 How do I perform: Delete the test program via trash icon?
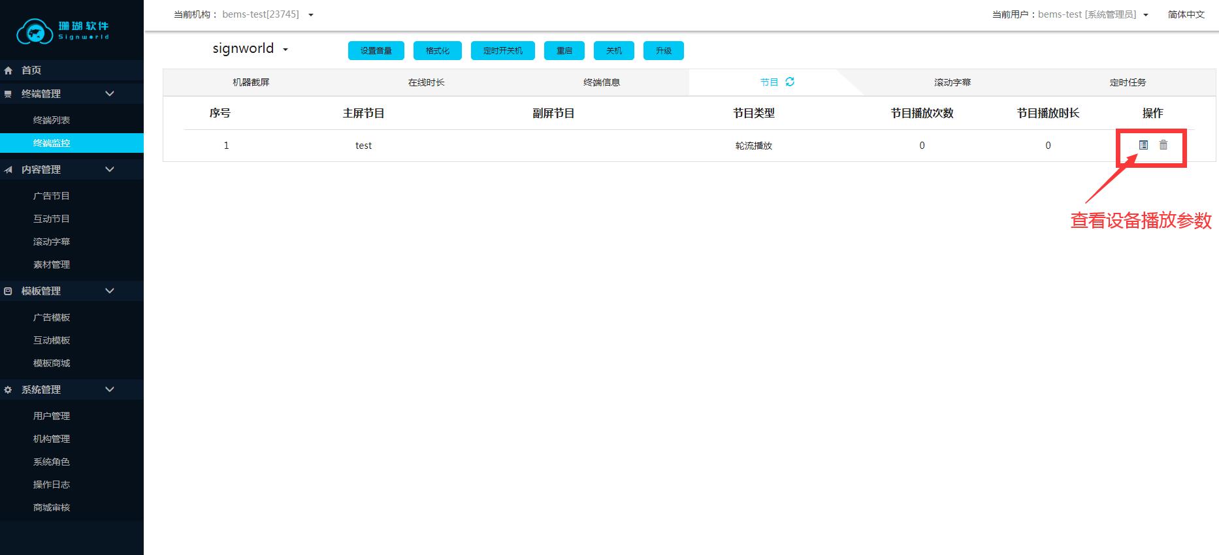1163,145
